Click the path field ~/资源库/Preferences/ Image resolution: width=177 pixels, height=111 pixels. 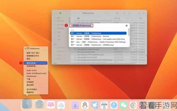pyautogui.click(x=81, y=25)
